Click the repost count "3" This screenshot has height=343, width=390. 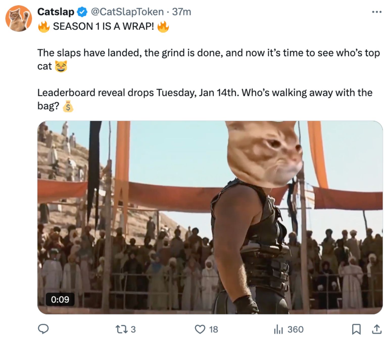coord(133,329)
